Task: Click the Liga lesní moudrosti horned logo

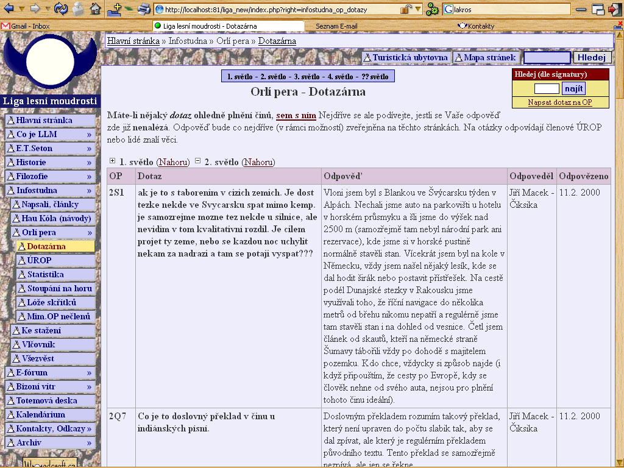Action: tap(50, 61)
